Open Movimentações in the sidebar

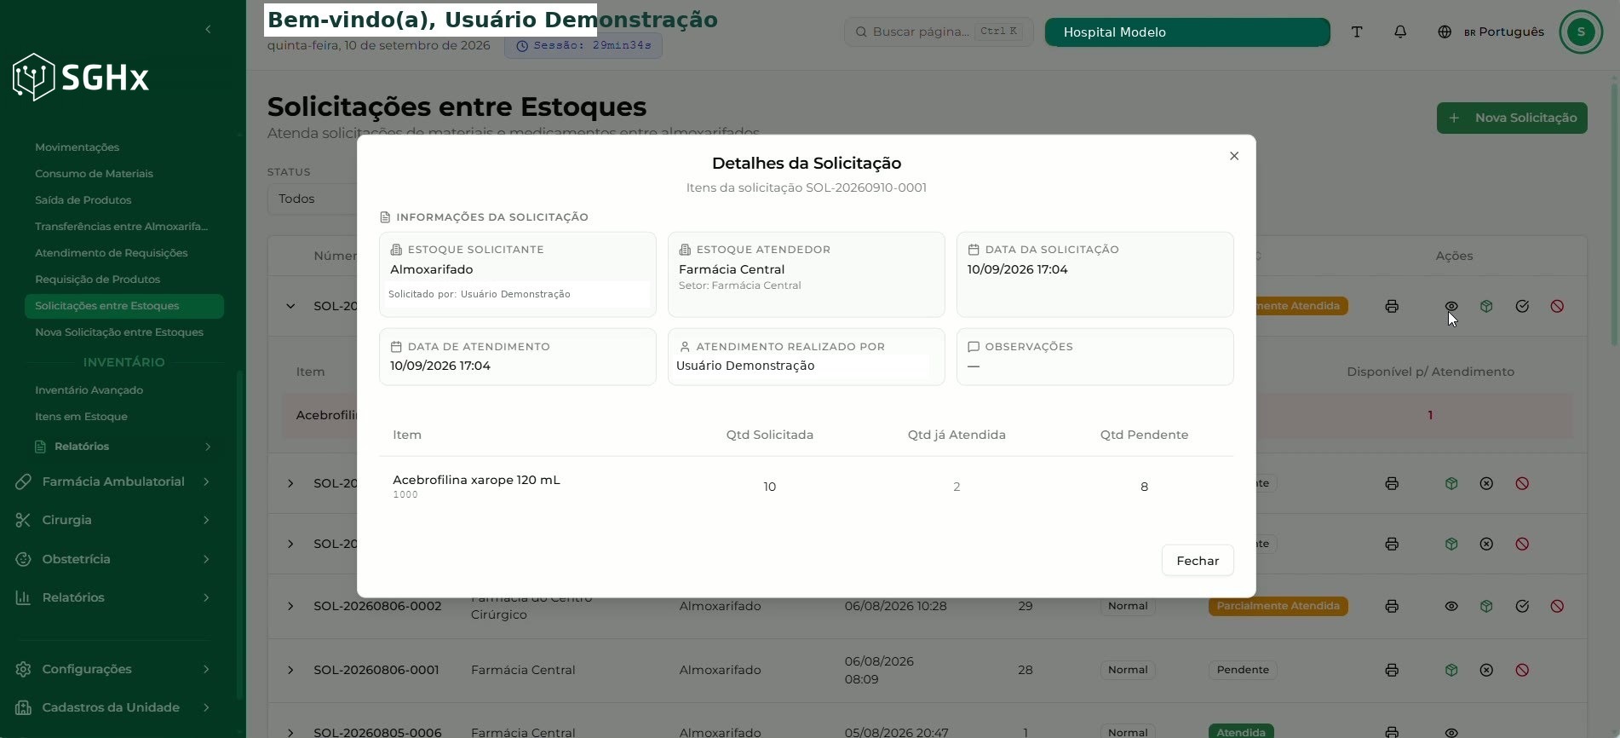point(77,147)
